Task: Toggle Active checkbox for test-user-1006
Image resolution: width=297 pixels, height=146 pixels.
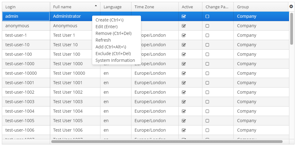Action: [x=184, y=130]
